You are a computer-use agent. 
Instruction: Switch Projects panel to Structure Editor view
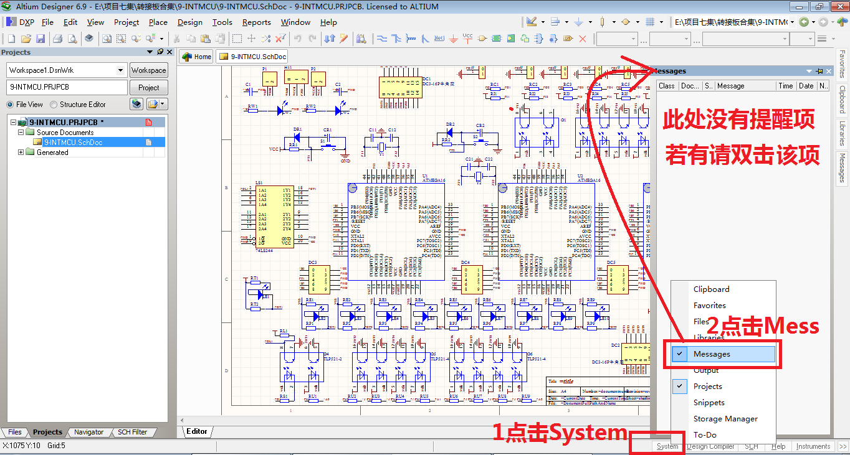[62, 103]
